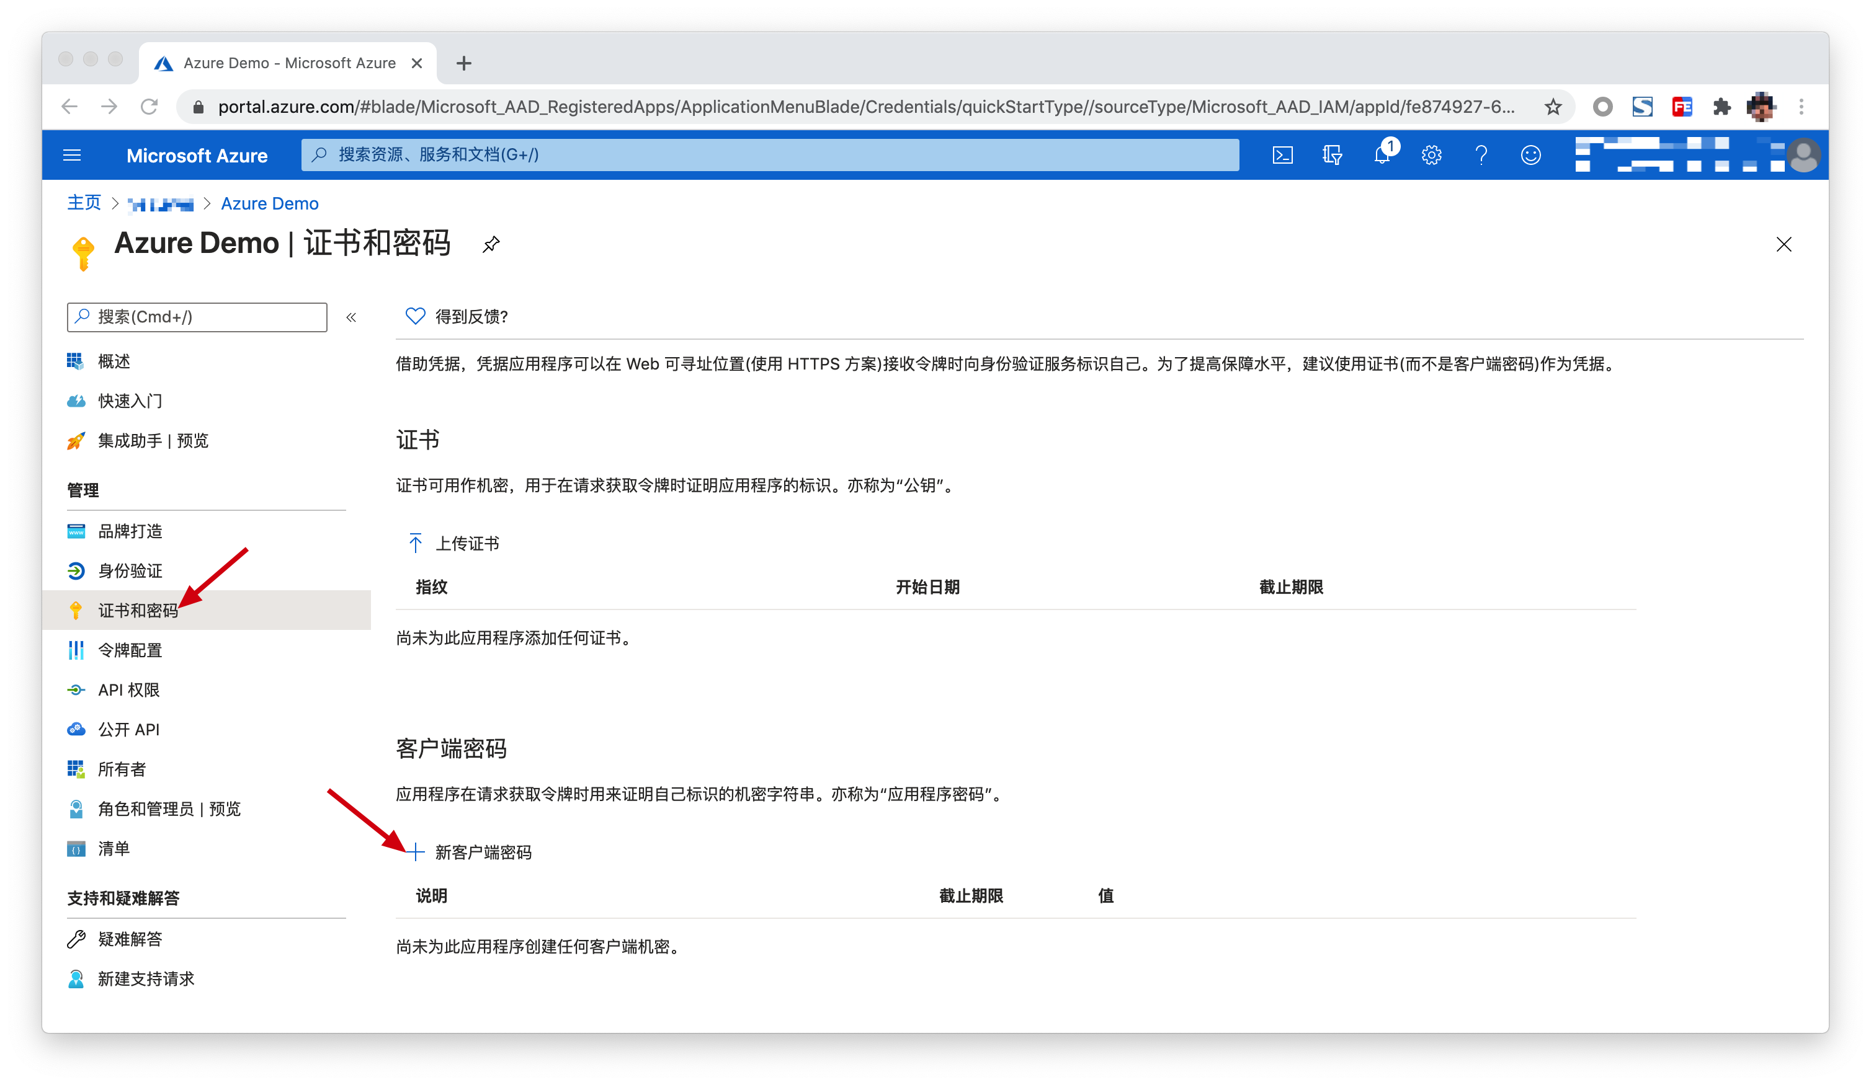1871x1085 pixels.
Task: Collapse the sidebar with the double chevron
Action: click(x=351, y=317)
